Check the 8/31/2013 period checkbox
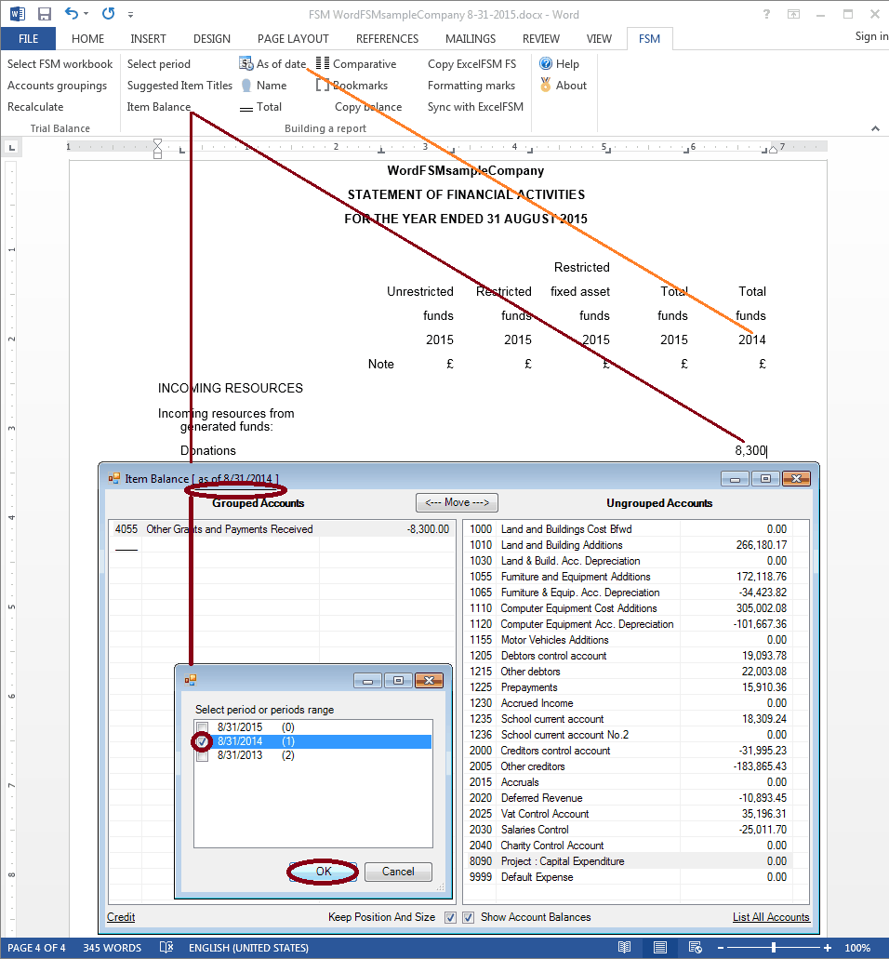This screenshot has width=889, height=959. point(202,756)
